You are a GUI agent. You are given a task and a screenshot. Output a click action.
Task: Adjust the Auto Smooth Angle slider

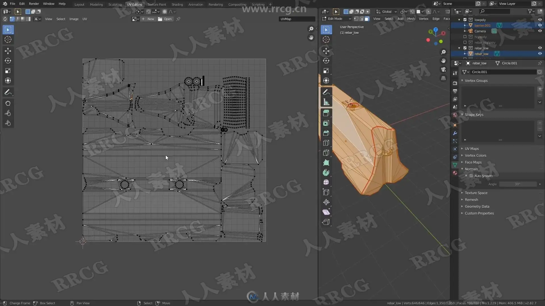(517, 184)
